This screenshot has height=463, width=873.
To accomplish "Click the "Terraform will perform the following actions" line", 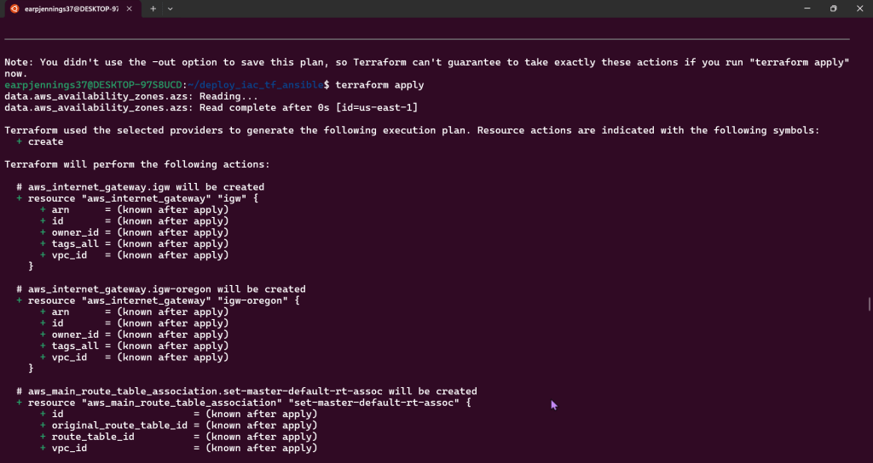I will [136, 164].
